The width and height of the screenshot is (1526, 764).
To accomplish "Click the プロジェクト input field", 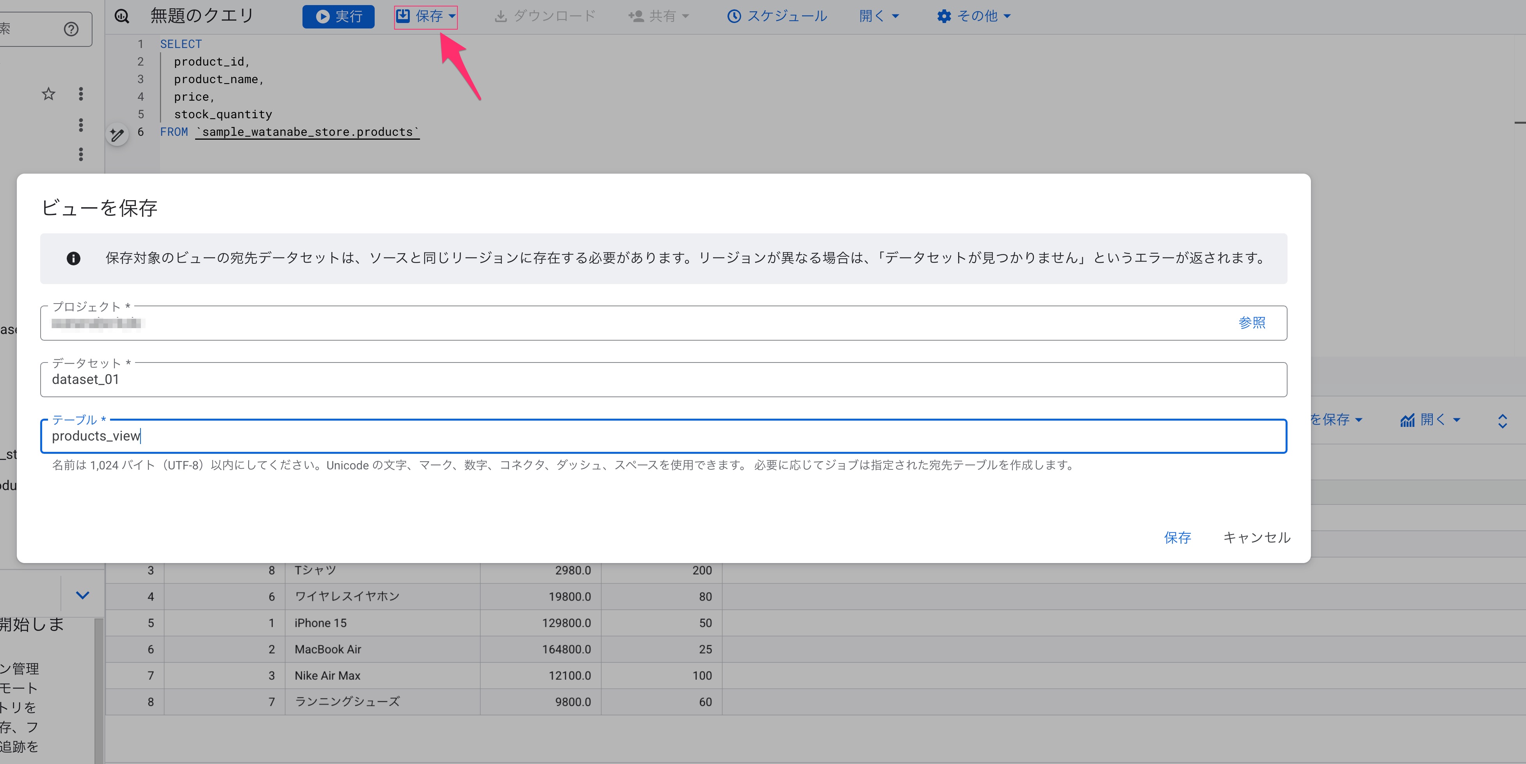I will [x=663, y=323].
